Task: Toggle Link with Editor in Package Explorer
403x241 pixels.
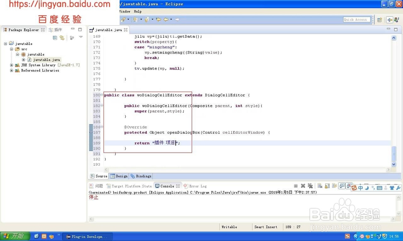Action: coord(62,38)
